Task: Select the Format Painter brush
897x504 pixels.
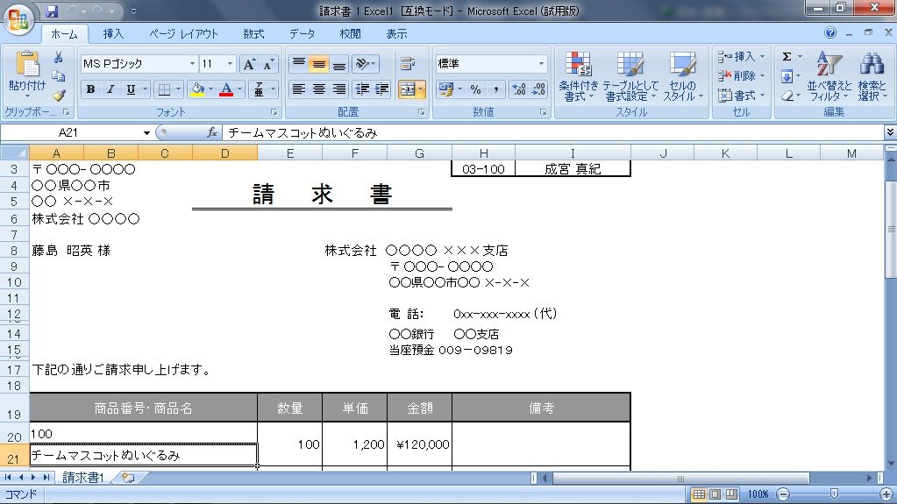Action: [58, 95]
